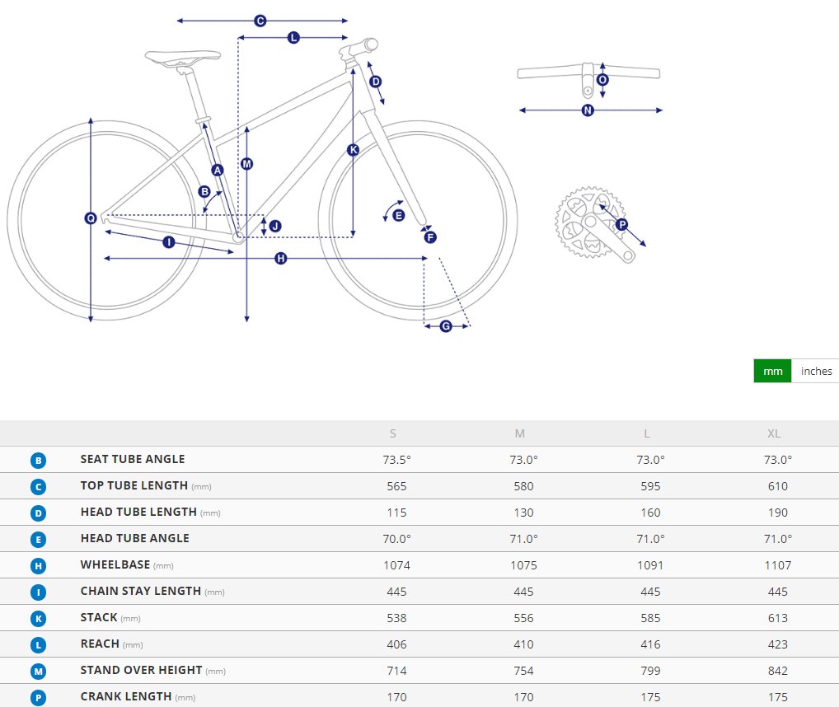Viewport: 839px width, 707px height.
Task: Click the blue B icon for Seat Tube Angle
Action: pos(38,460)
